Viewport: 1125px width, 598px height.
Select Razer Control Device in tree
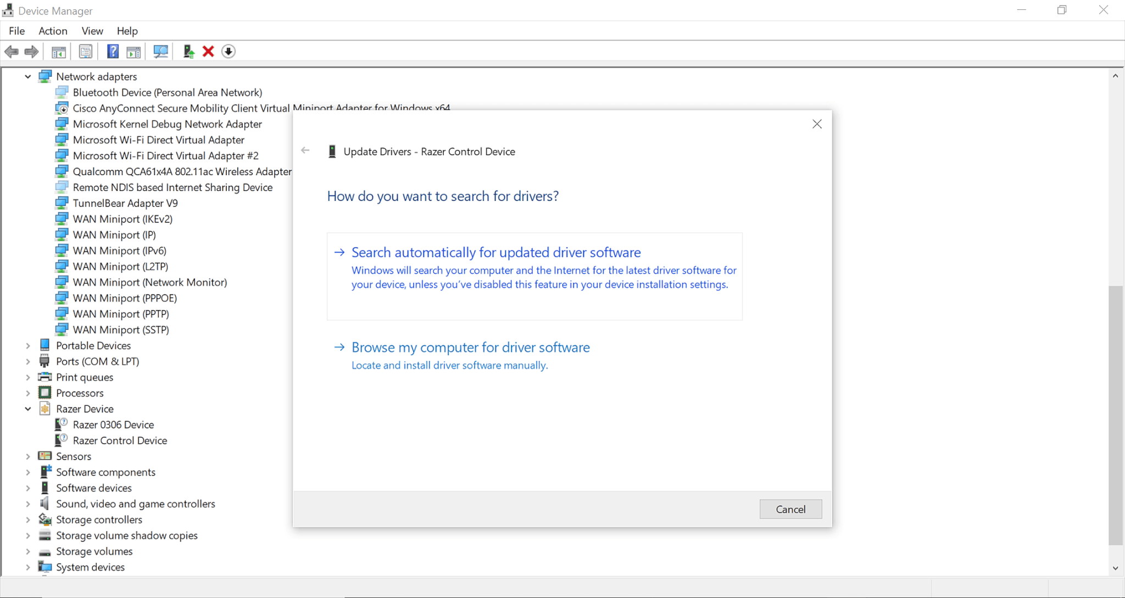(x=120, y=440)
